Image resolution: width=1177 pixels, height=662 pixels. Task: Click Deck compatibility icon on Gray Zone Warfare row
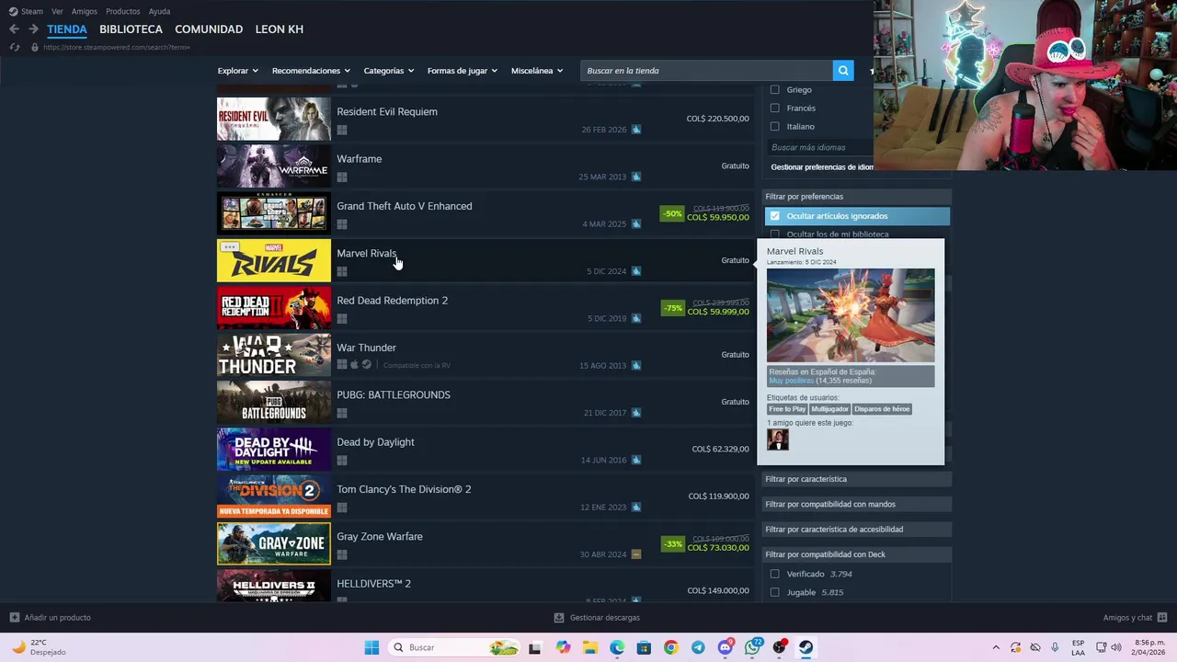[x=635, y=554]
